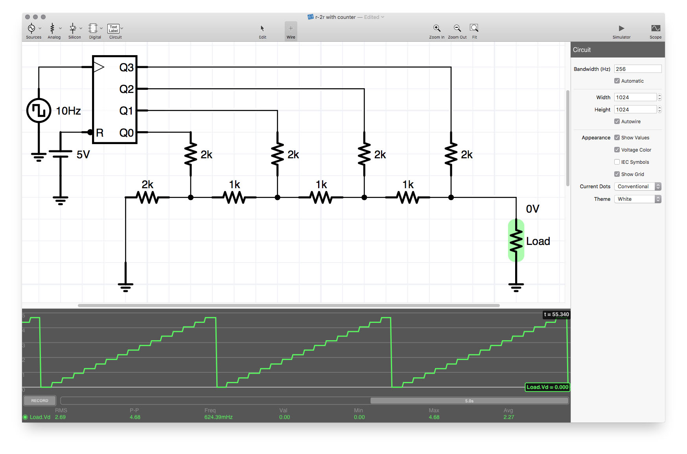The height and width of the screenshot is (454, 687).
Task: Select the 2k resistor below Q3 line
Action: click(451, 154)
